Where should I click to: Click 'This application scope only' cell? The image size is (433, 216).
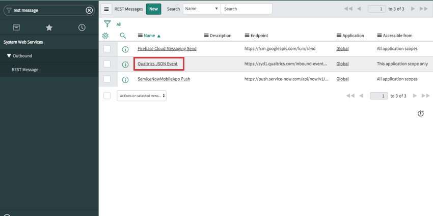click(402, 64)
